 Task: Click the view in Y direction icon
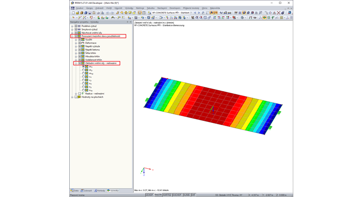click(219, 18)
